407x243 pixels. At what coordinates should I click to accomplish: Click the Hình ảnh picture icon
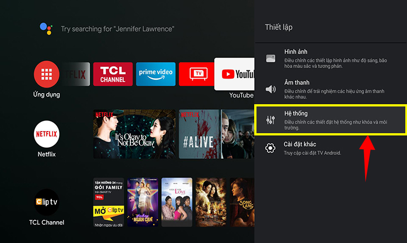270,59
